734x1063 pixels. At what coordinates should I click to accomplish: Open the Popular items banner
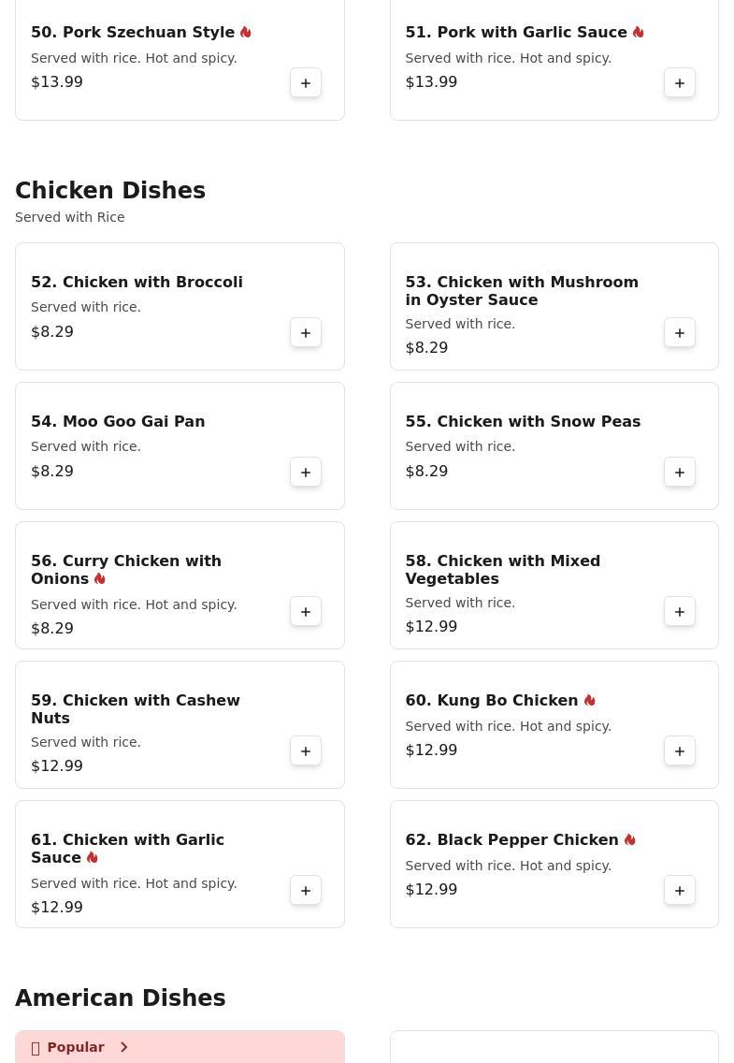tap(75, 1047)
